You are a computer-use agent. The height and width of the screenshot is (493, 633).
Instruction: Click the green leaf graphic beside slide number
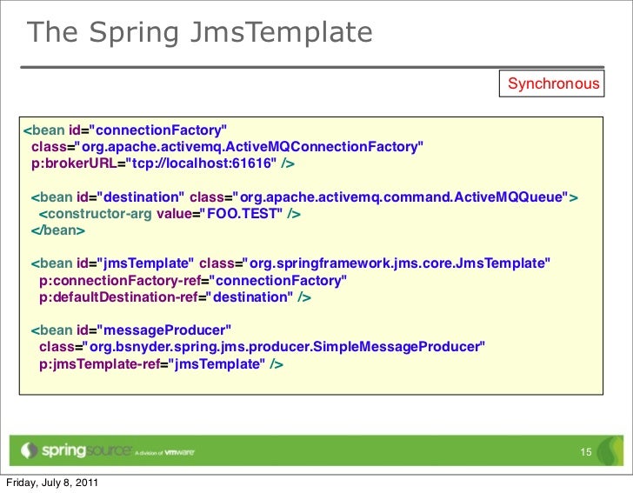[x=610, y=450]
